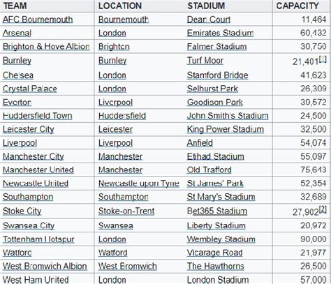
Task: Open the Newcastle upon Tyne location link
Action: coord(139,184)
